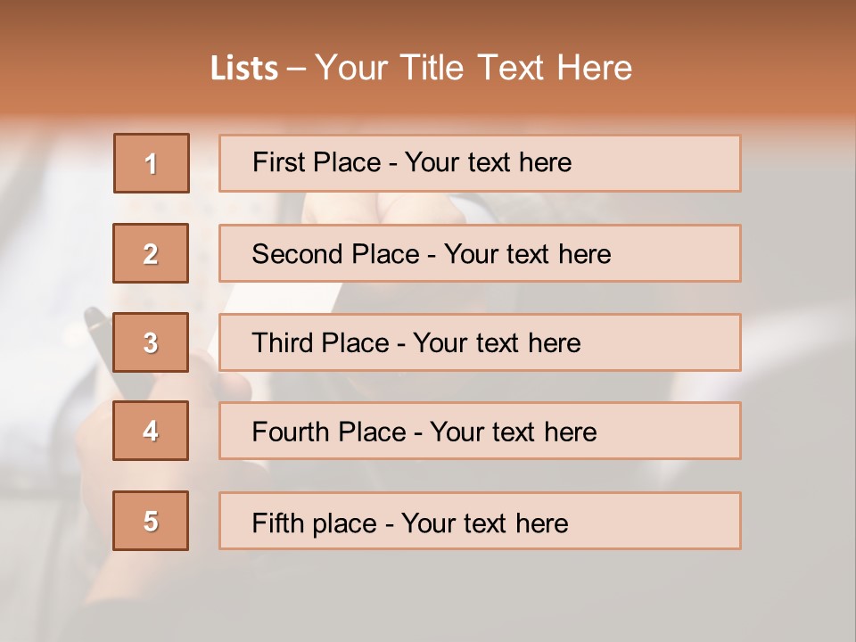Click the words 'Second Place'
This screenshot has height=642, width=856.
click(x=335, y=254)
